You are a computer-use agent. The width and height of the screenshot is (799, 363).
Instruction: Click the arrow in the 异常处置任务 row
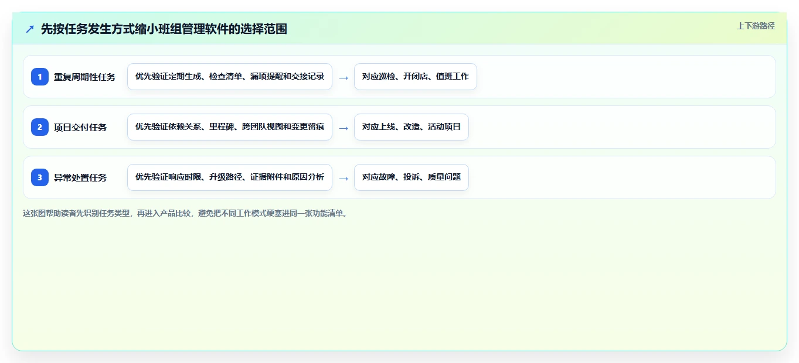pos(344,178)
